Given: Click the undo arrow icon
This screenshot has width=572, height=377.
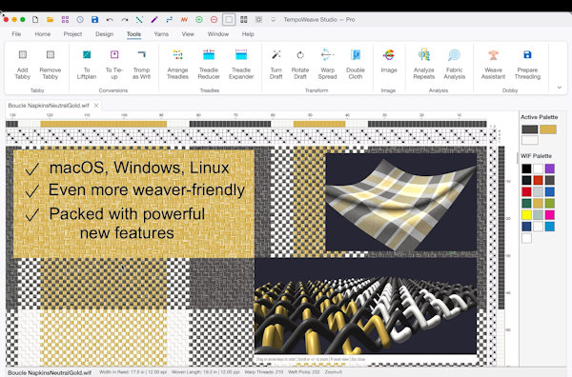Looking at the screenshot, I should 110,20.
